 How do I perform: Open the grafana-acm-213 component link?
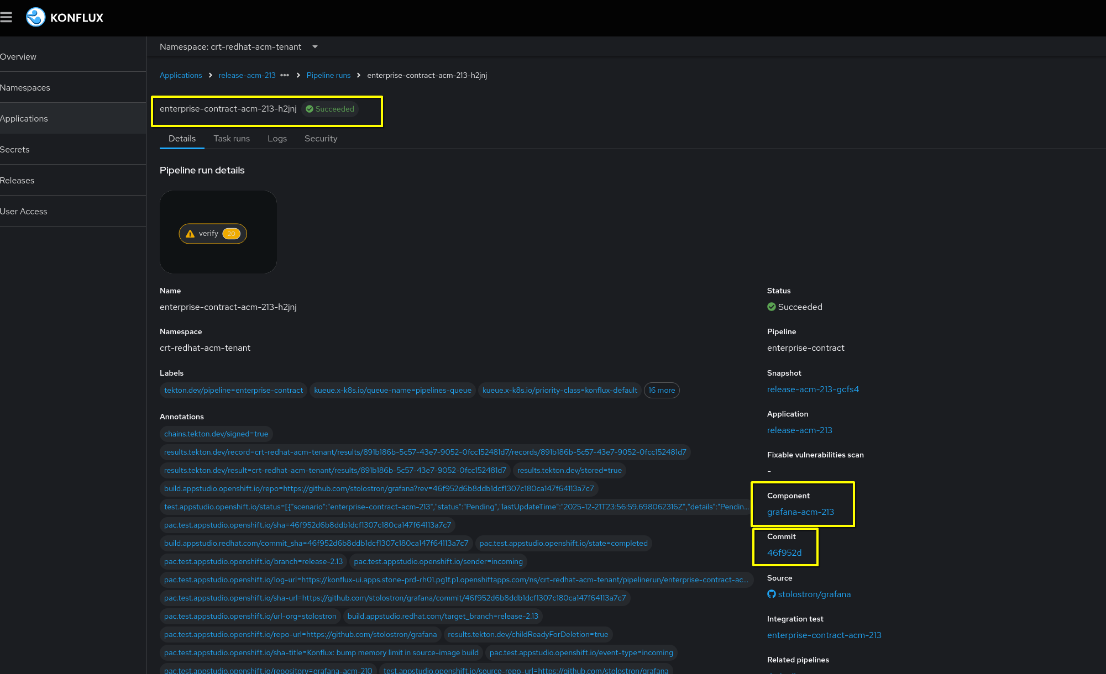pyautogui.click(x=800, y=512)
